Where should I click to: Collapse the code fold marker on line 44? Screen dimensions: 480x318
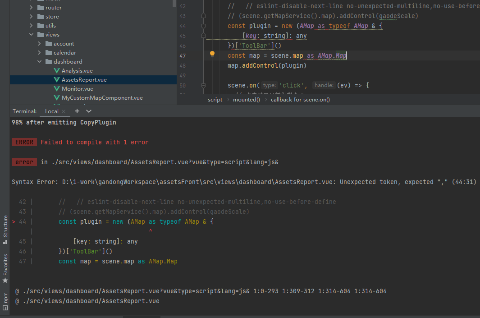click(203, 26)
